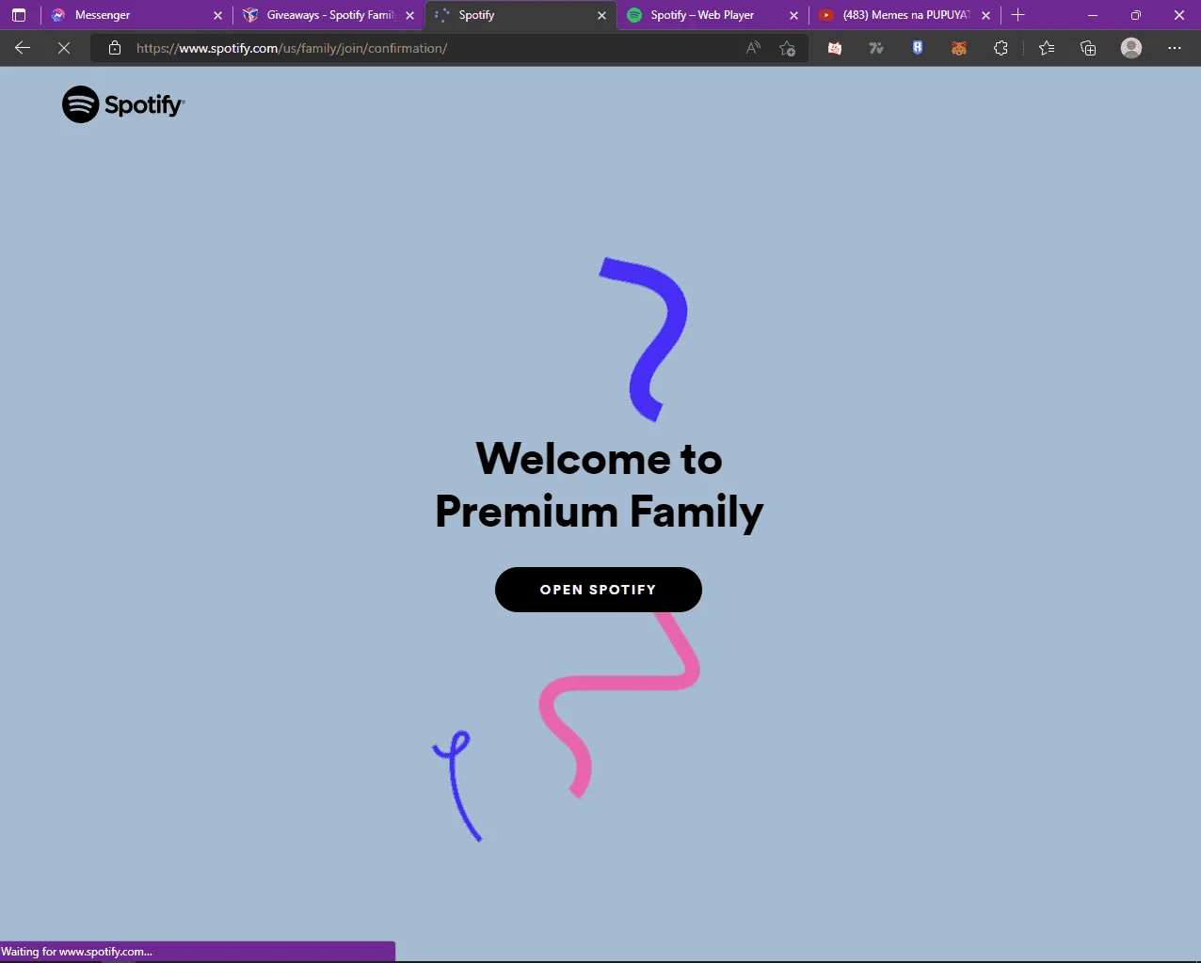
Task: Click the Welcome to Premium Family heading
Action: (600, 485)
